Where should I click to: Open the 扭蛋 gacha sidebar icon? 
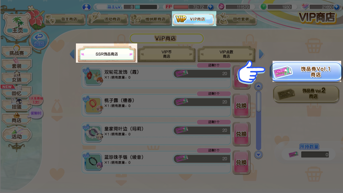(16, 105)
